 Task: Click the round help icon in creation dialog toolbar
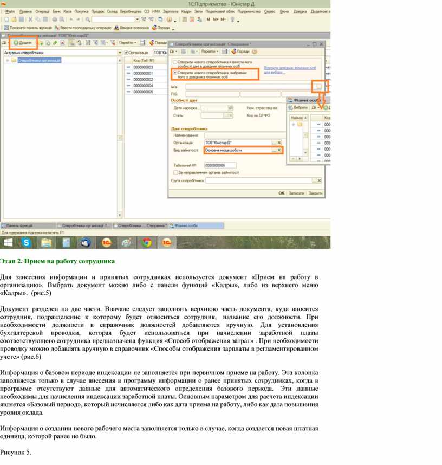tap(255, 51)
